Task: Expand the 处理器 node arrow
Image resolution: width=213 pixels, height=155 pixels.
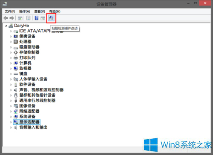Action: click(x=11, y=42)
